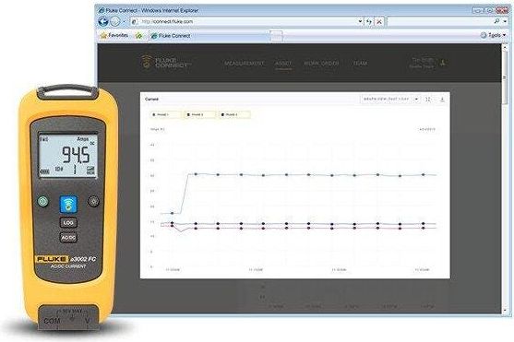
Task: Open the WORK ORDER navigation item
Action: coord(321,63)
